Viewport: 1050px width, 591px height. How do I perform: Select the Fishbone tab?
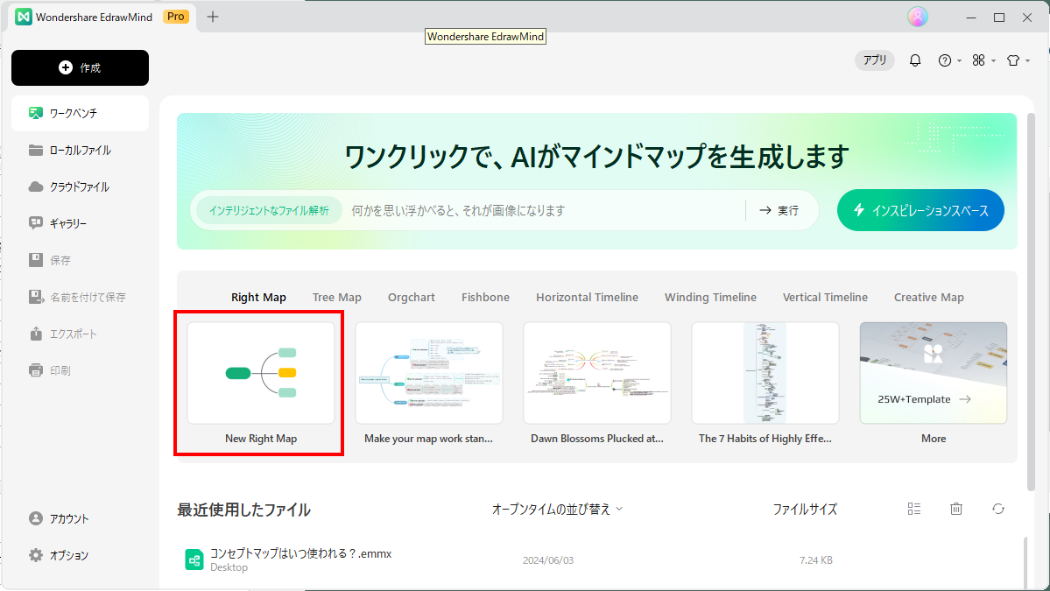tap(485, 297)
